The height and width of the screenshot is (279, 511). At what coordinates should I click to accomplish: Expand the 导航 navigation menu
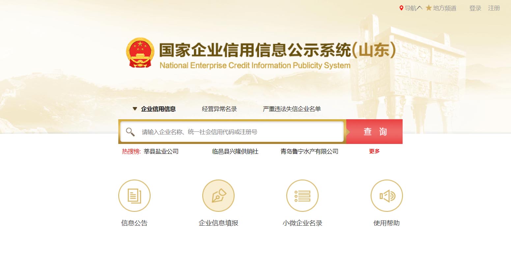point(413,8)
